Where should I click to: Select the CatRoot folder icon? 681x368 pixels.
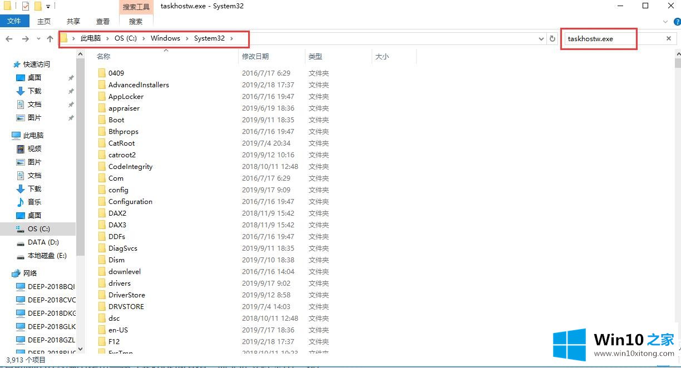click(102, 143)
